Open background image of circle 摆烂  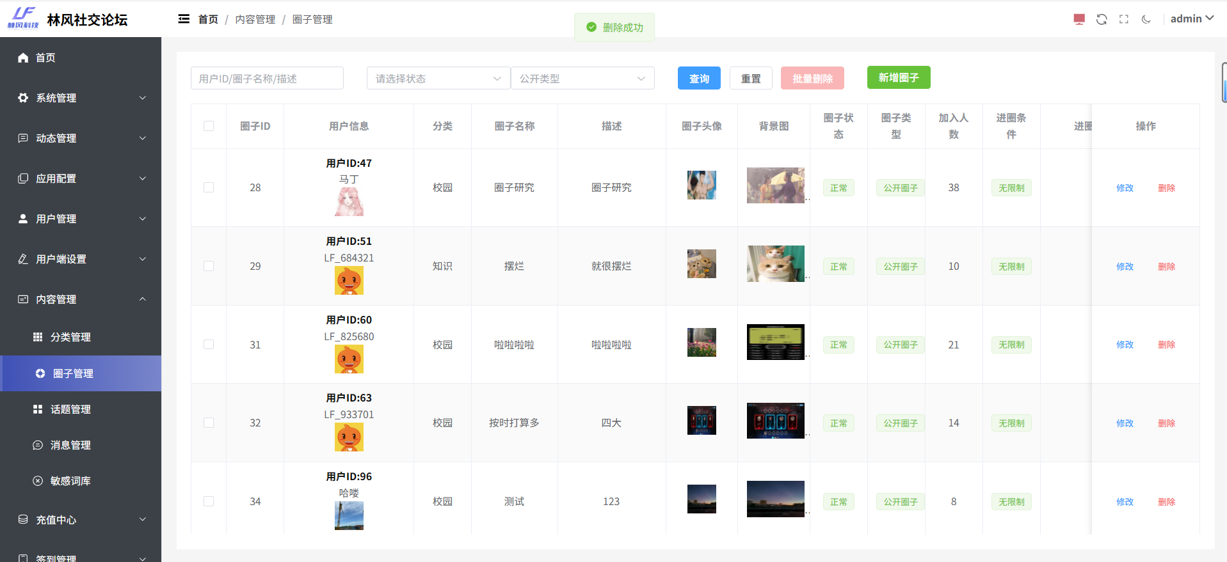pyautogui.click(x=775, y=263)
